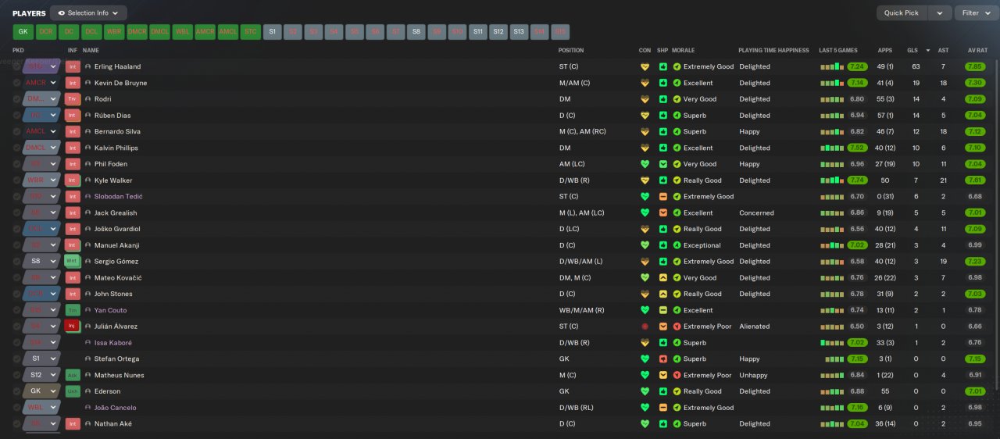
Task: Open Issa Kaboré's player name link
Action: click(113, 343)
